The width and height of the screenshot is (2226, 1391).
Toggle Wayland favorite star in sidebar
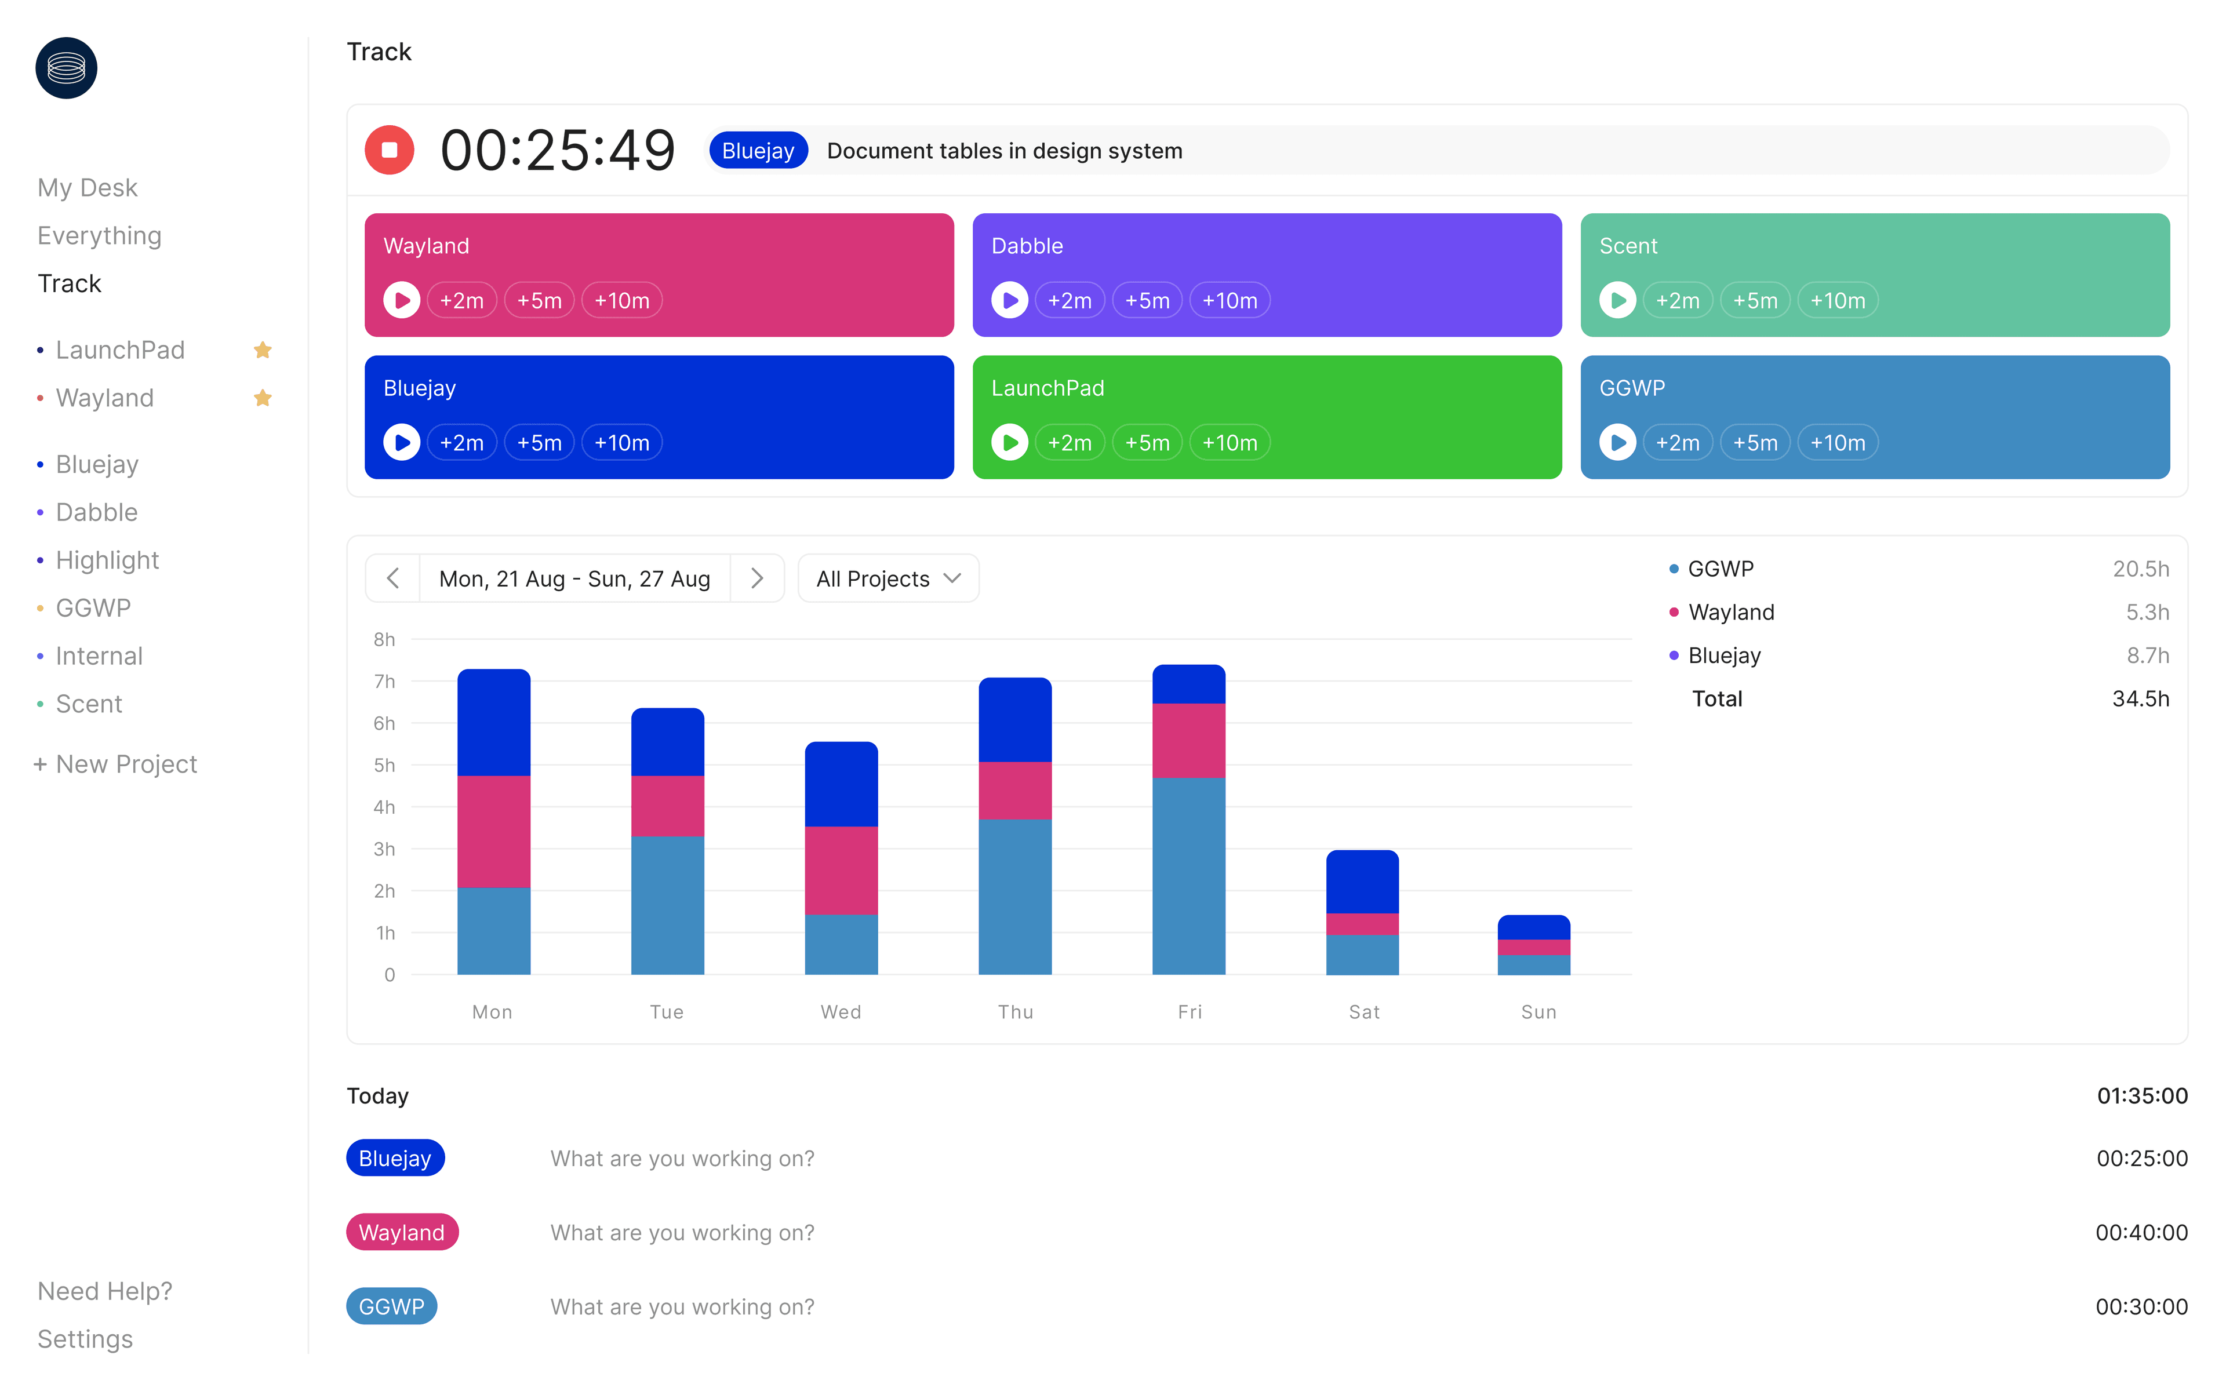262,398
